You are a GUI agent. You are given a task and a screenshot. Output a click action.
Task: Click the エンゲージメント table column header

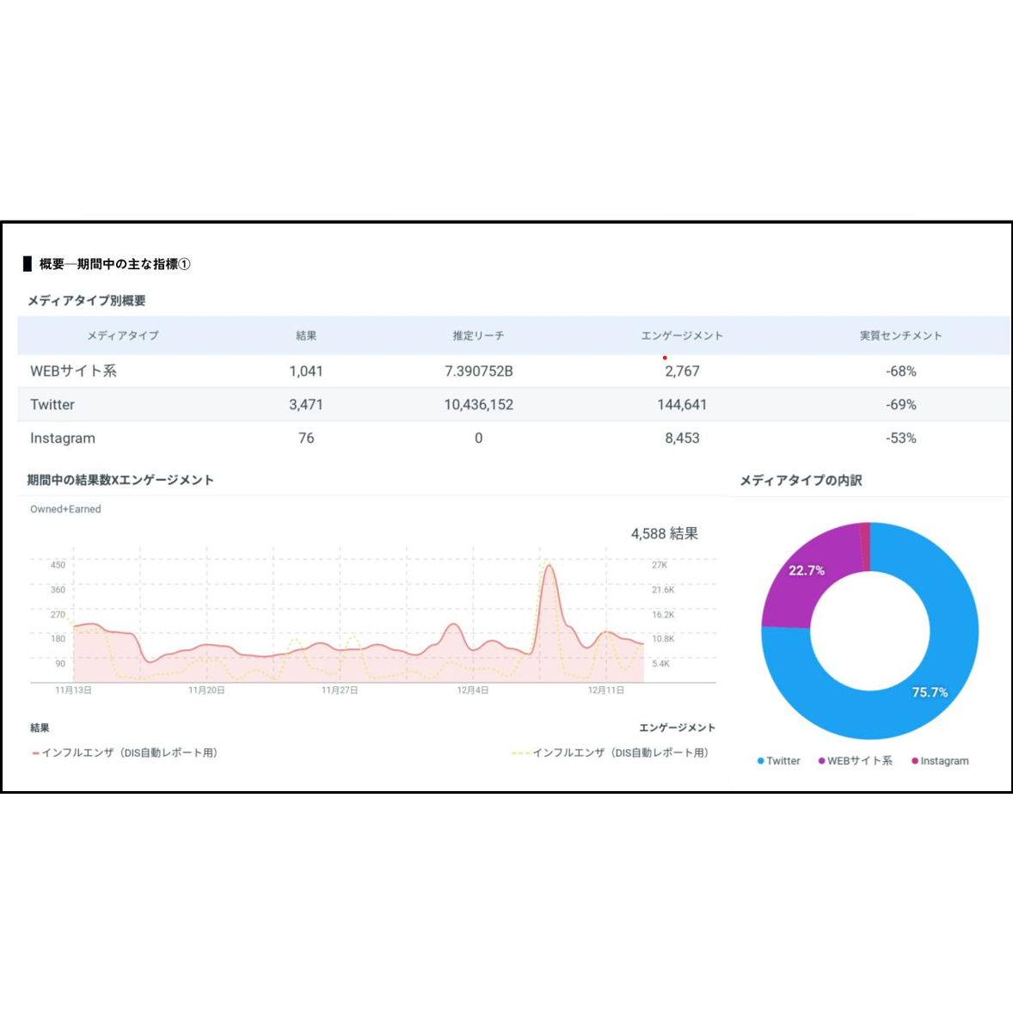(x=682, y=335)
